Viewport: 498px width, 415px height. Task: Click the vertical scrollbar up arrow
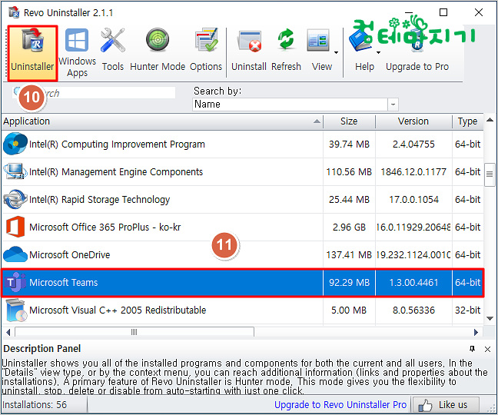(490, 120)
